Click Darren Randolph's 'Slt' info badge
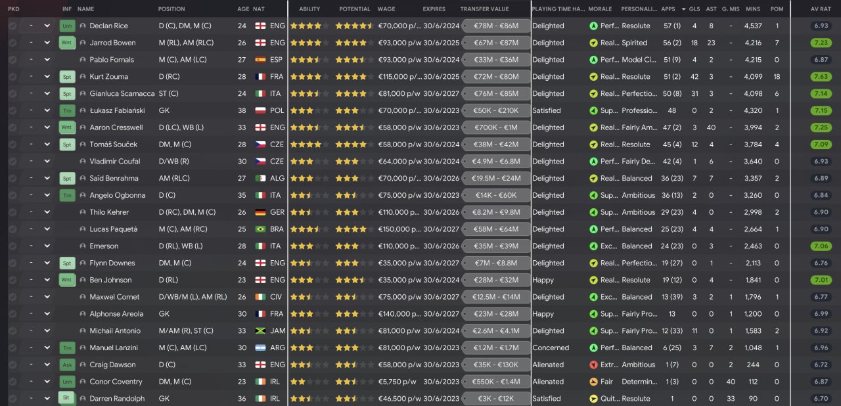Screen dimensions: 841x406 point(67,399)
